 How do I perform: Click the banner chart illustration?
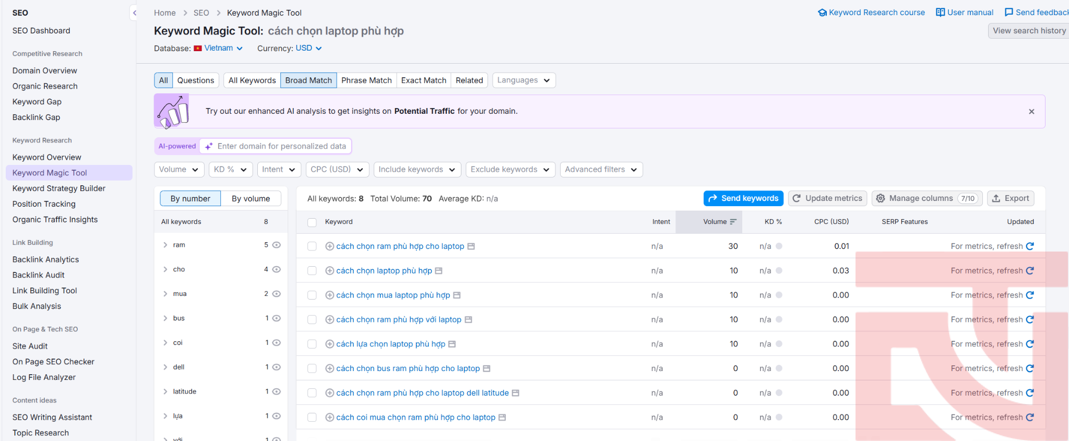(172, 111)
